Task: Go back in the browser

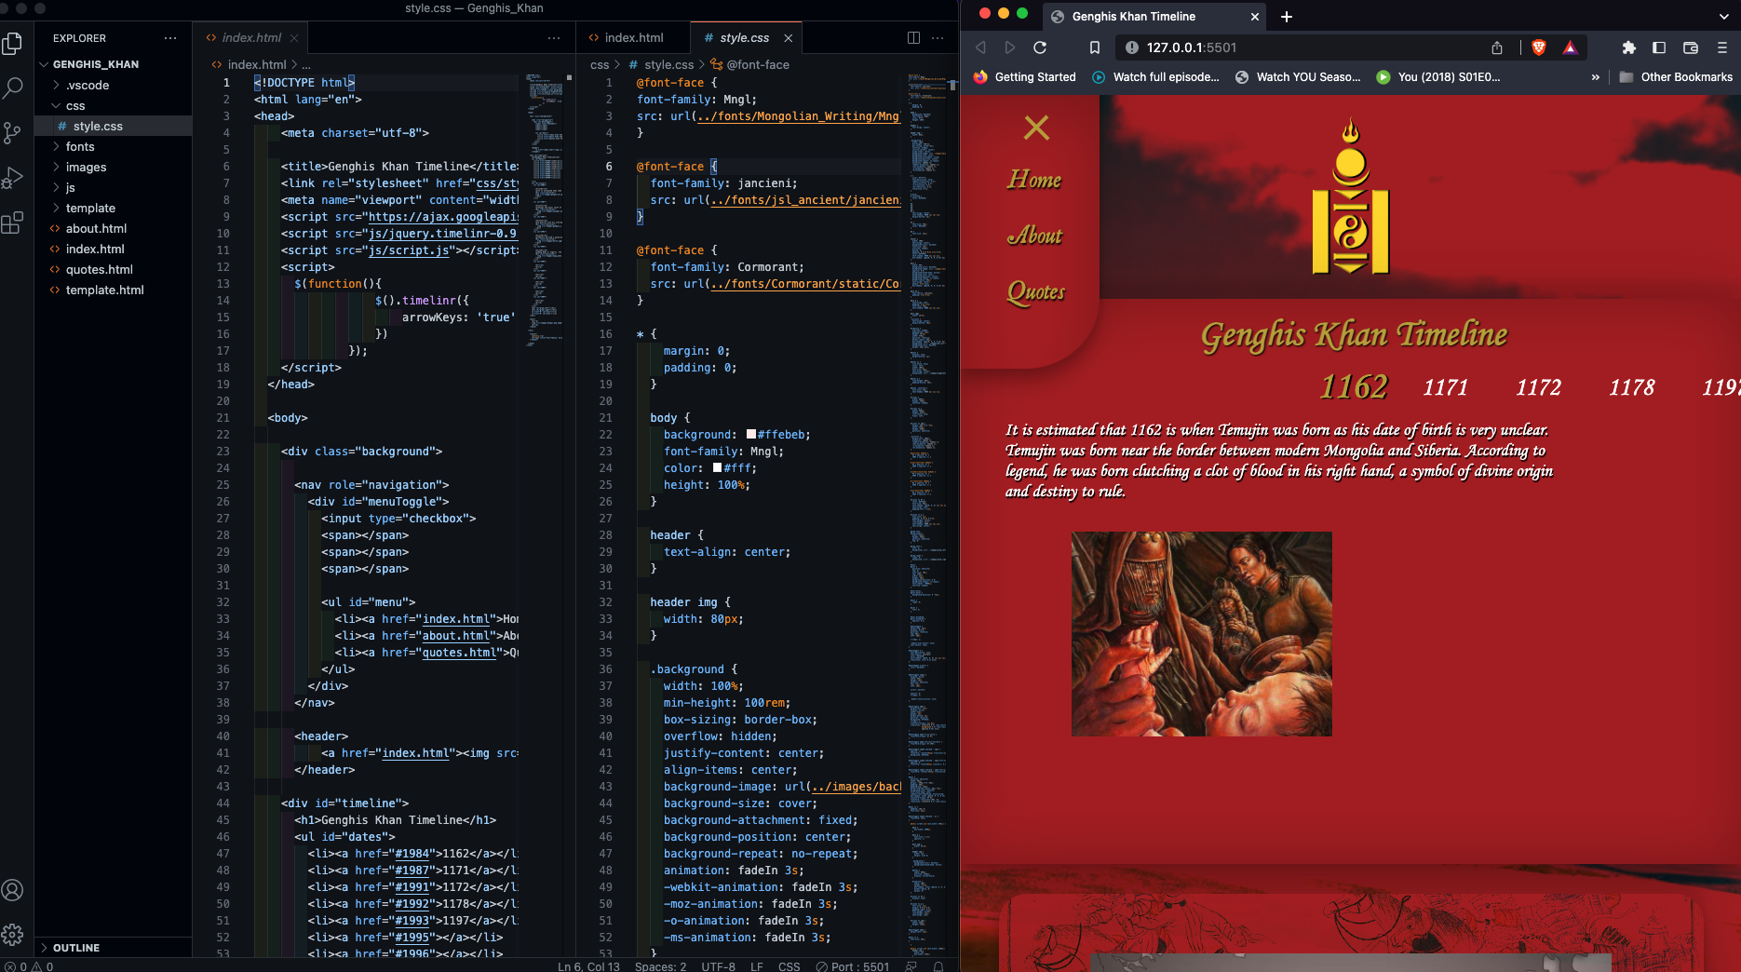Action: [980, 47]
